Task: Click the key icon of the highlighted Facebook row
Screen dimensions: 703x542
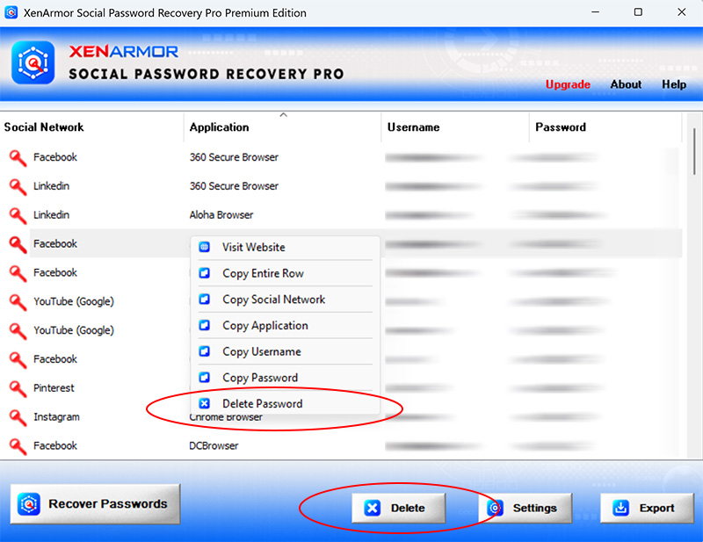Action: (x=18, y=244)
